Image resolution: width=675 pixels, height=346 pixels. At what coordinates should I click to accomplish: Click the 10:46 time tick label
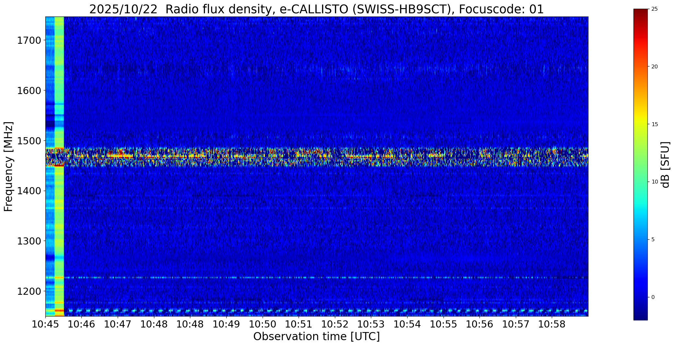[82, 324]
